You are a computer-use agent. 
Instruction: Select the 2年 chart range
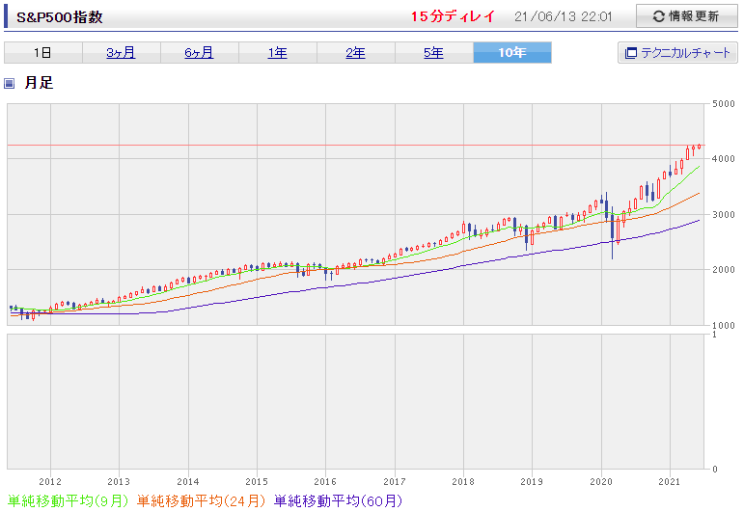[356, 53]
